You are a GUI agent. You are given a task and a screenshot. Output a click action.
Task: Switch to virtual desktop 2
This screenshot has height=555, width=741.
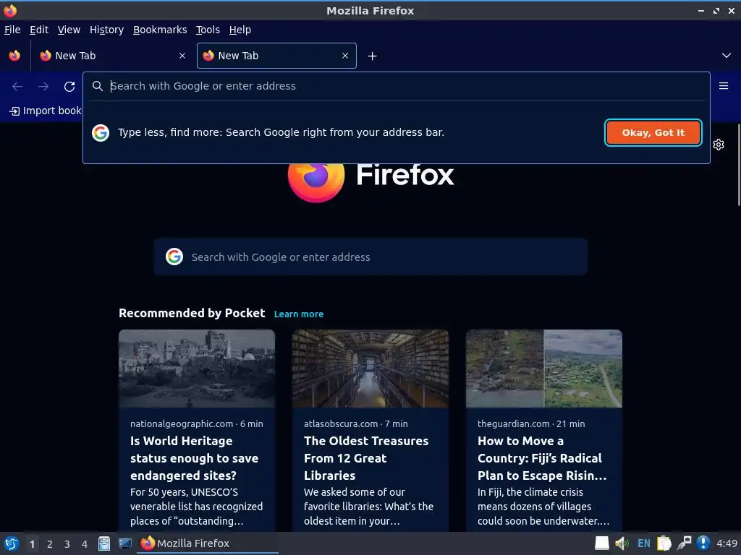click(x=50, y=544)
